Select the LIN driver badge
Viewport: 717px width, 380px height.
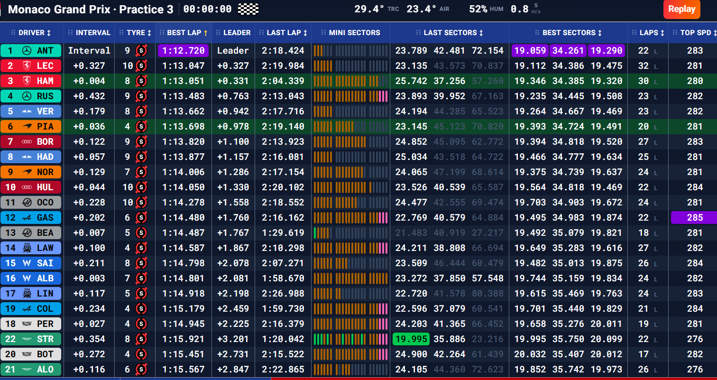tap(31, 294)
